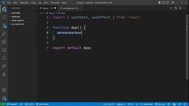Click the feedback icon in status bar
189x106 pixels.
(x=180, y=104)
